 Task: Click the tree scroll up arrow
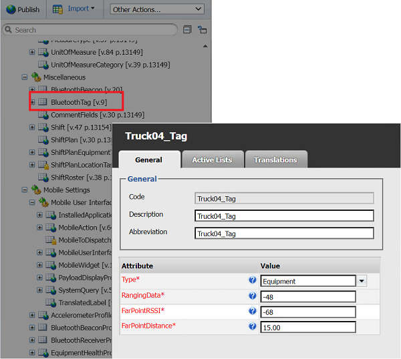[205, 46]
